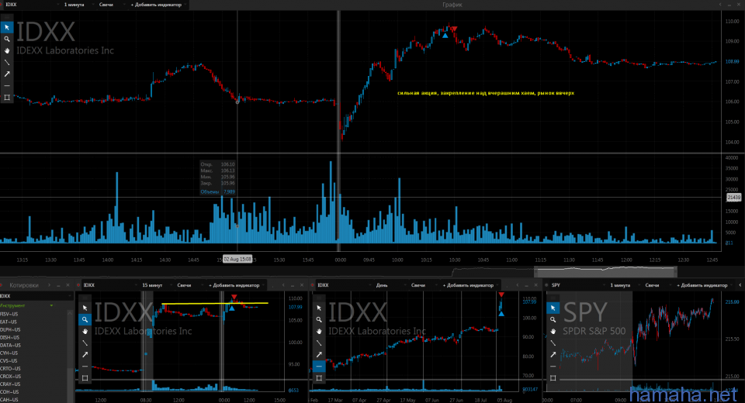Screen dimensions: 745x403
Task: Select the line tool in the daily chart
Action: [x=319, y=343]
